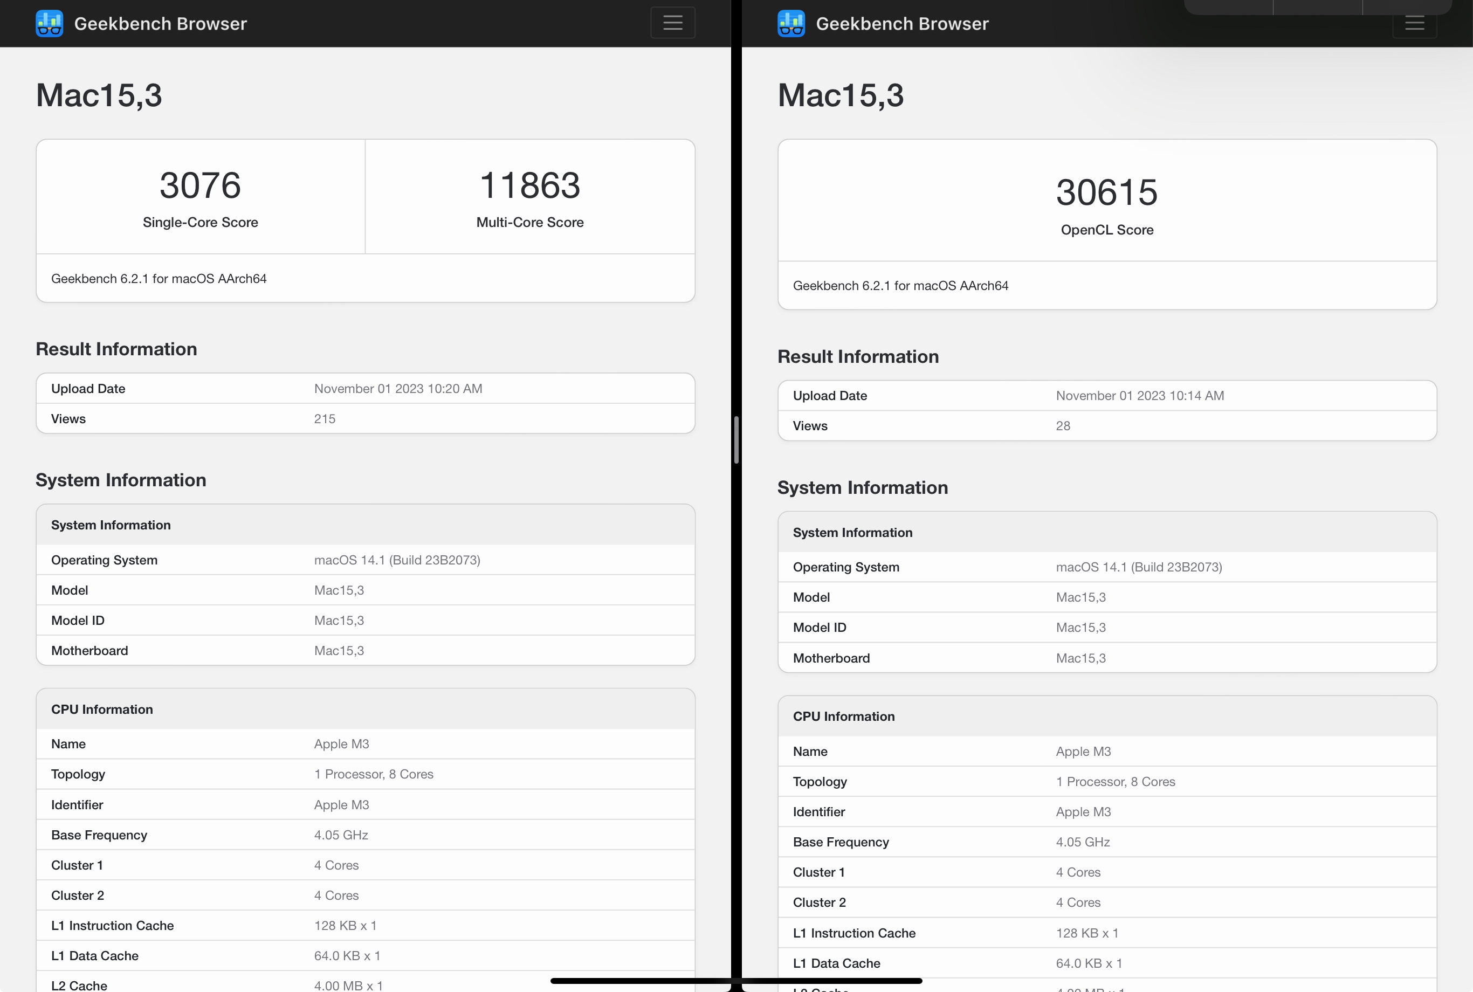Click System Information section heading in right window
Screen dimensions: 1473x992
click(863, 487)
